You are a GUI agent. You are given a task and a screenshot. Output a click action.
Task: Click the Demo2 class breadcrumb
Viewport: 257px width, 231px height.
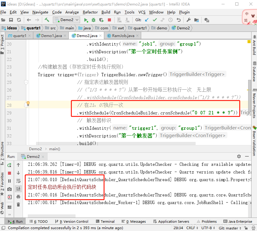[181, 28]
